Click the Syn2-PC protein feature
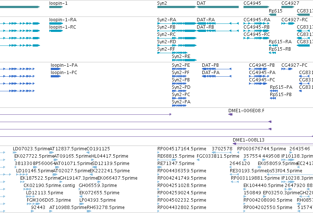Image resolution: width=313 pixels, height=213 pixels. [179, 98]
